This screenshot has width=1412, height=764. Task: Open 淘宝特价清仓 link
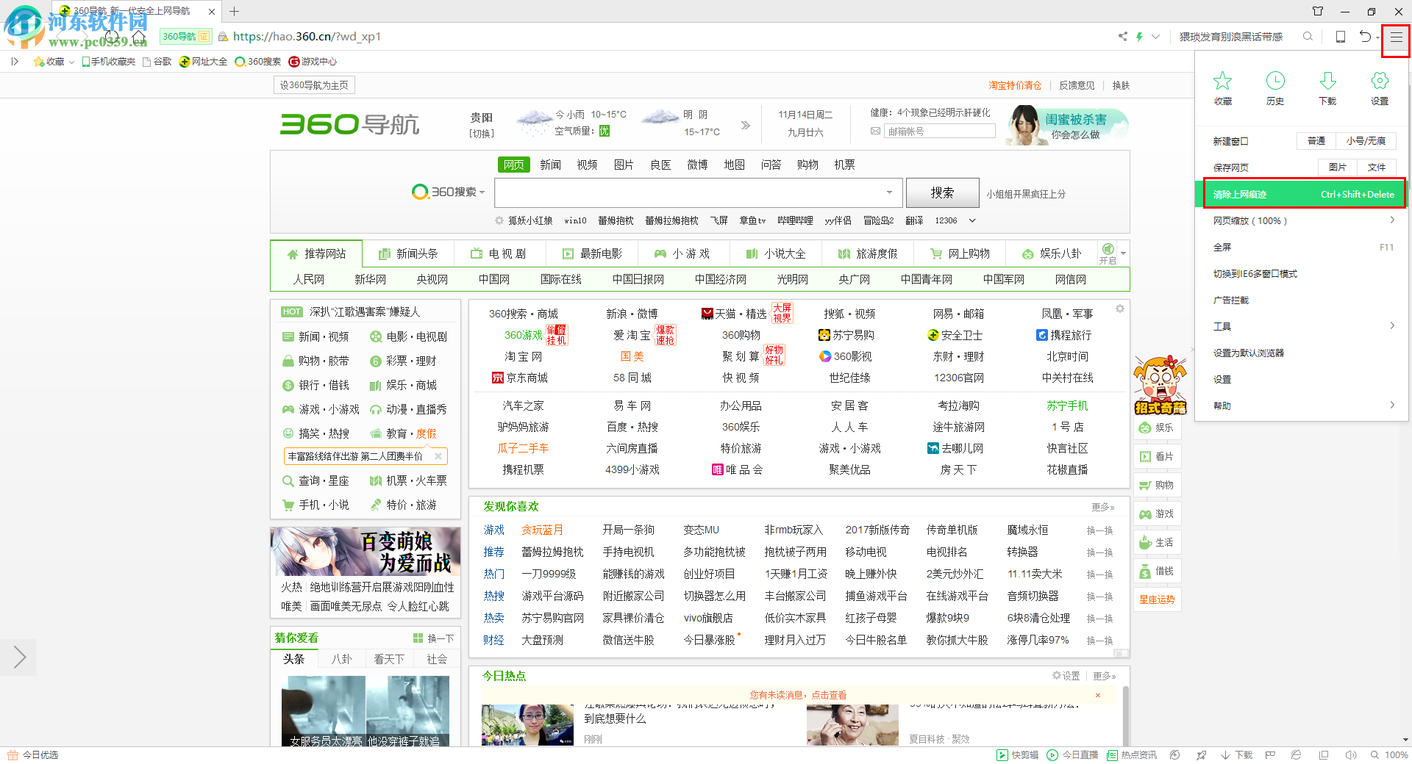pos(1015,85)
